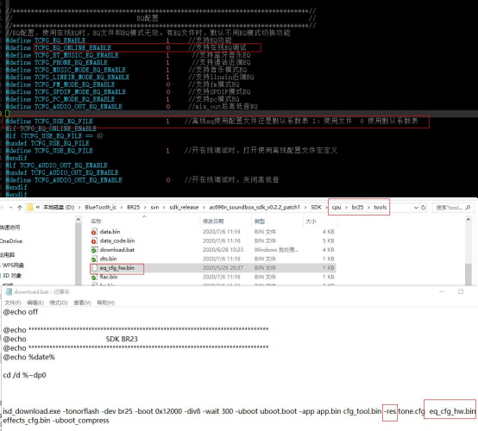Click 'cd /d %~dp0' line in Notepad
Screen dimensions: 478x431
24,375
